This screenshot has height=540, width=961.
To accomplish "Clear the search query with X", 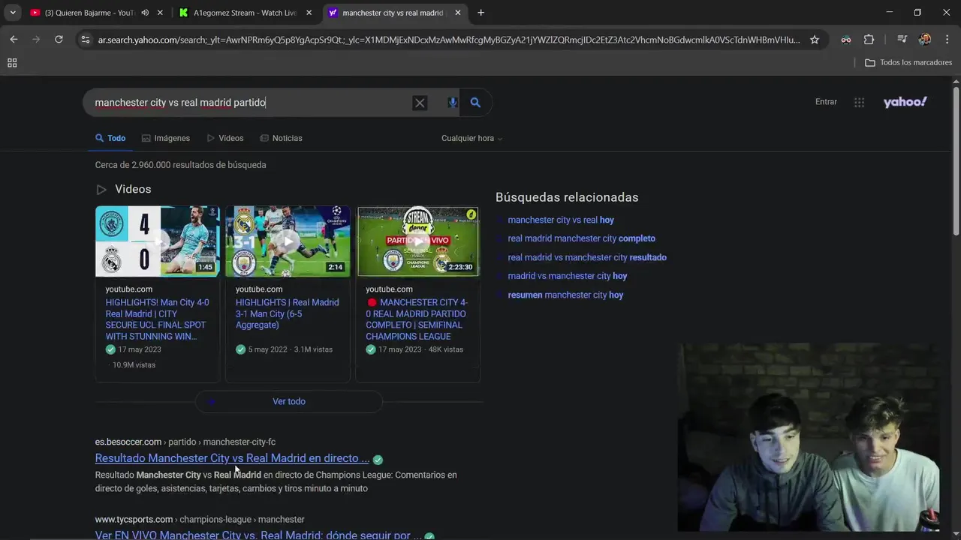I will click(x=420, y=103).
